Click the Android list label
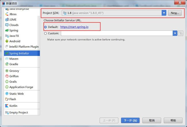This screenshot has height=127, width=187. tap(15, 41)
